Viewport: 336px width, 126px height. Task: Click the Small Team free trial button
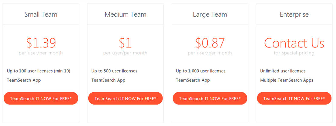pos(41,99)
